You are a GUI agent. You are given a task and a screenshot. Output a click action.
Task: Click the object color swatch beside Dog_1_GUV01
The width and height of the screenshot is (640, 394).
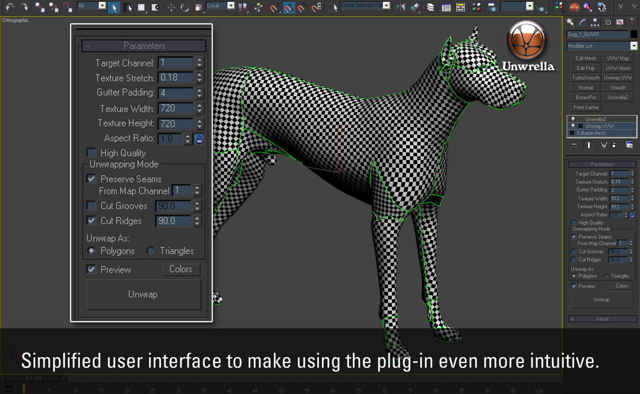(x=634, y=34)
